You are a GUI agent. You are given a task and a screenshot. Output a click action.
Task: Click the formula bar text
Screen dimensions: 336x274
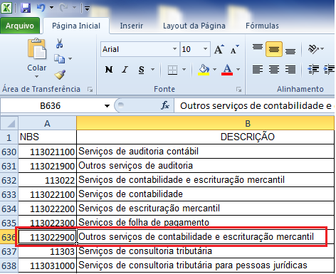[256, 105]
